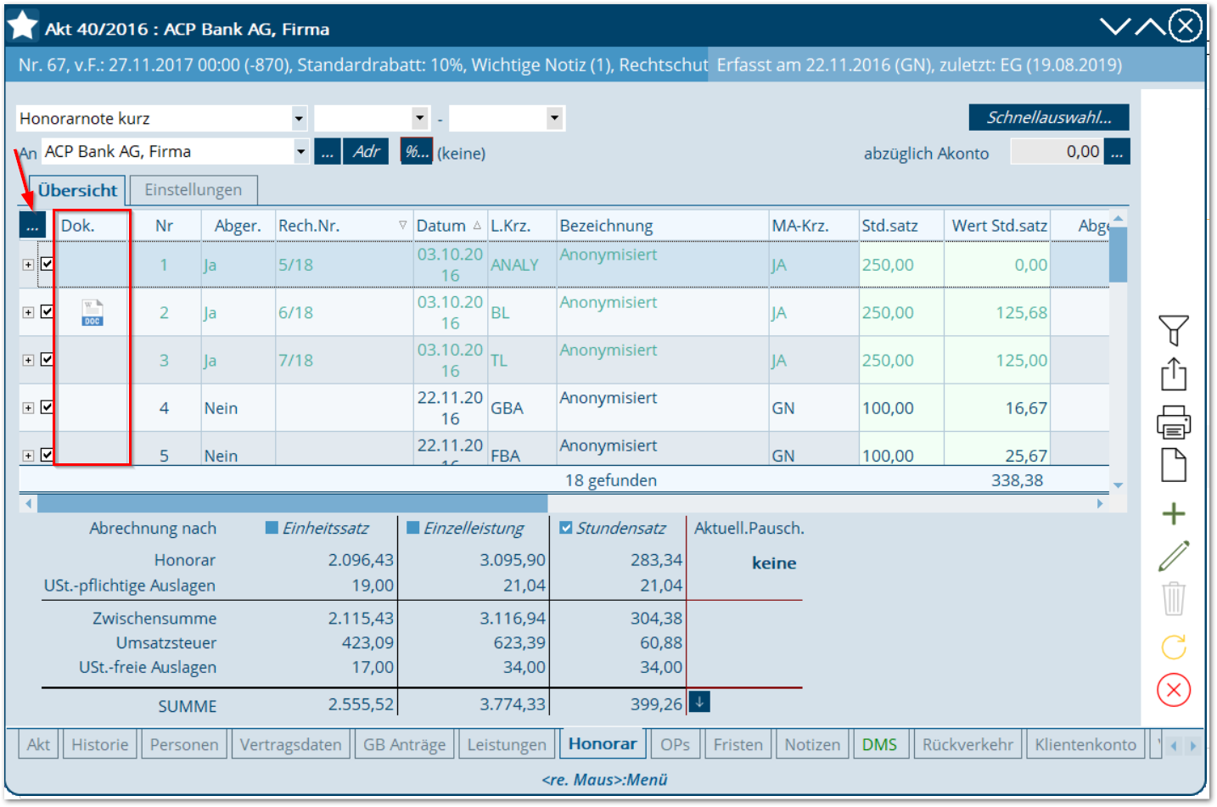Open the Personen bottom tab
This screenshot has height=807, width=1217.
(184, 744)
